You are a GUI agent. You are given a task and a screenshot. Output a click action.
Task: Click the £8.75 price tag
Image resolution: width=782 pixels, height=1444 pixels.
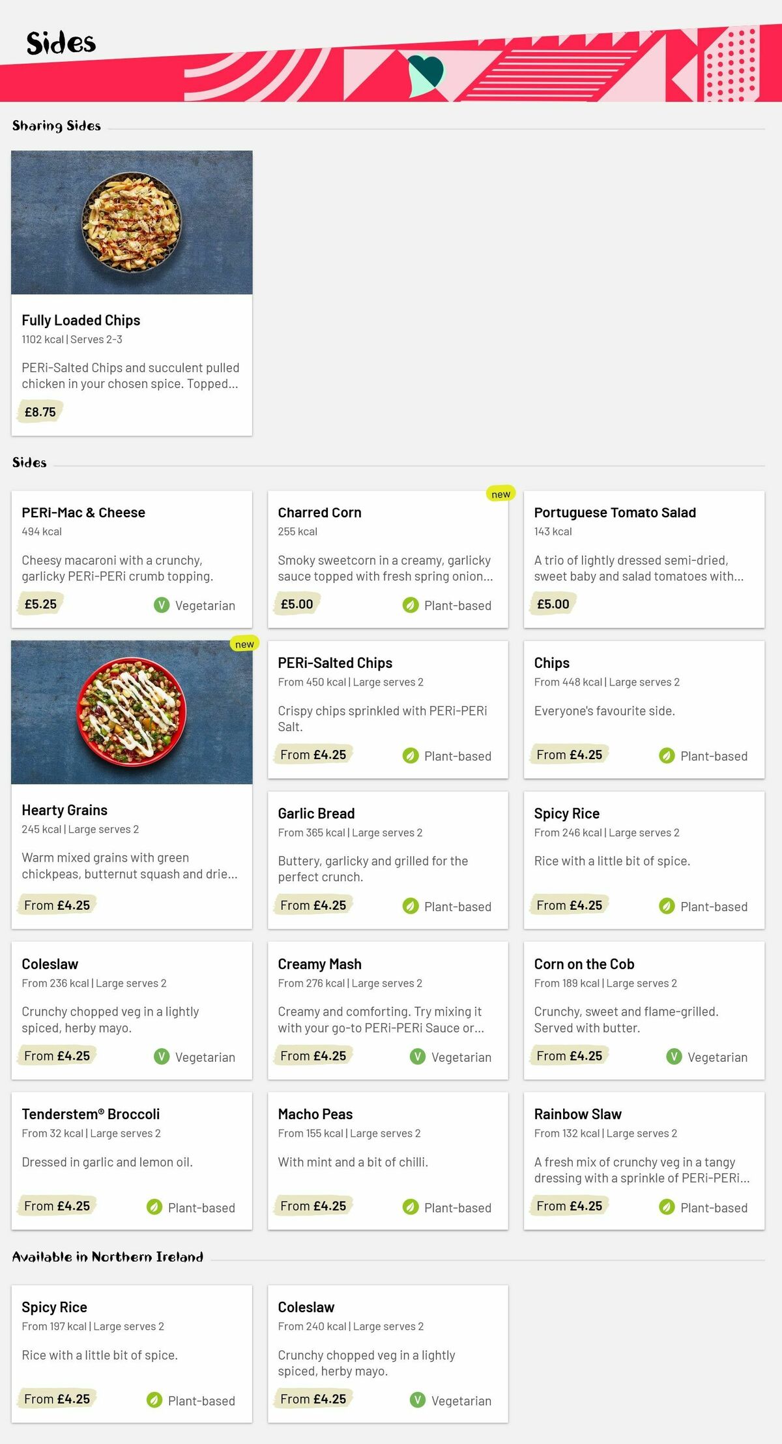[x=40, y=412]
